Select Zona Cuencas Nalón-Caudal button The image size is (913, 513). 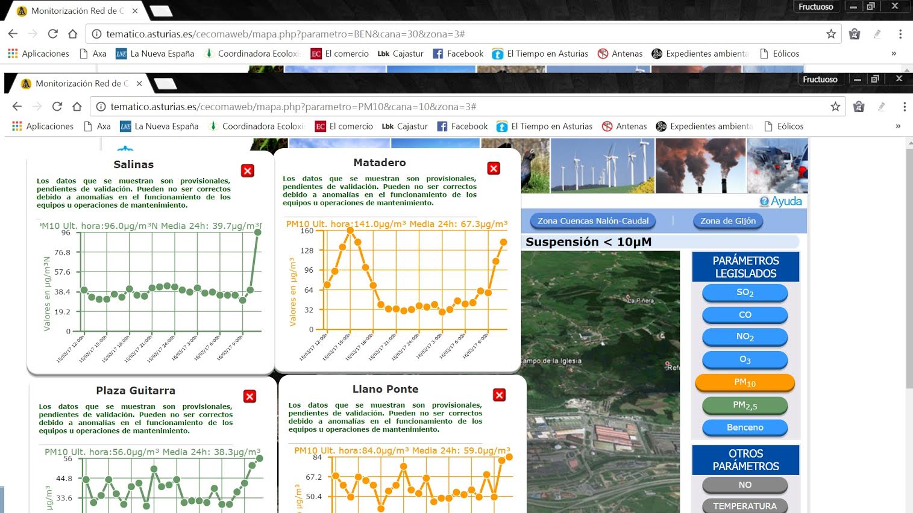593,221
